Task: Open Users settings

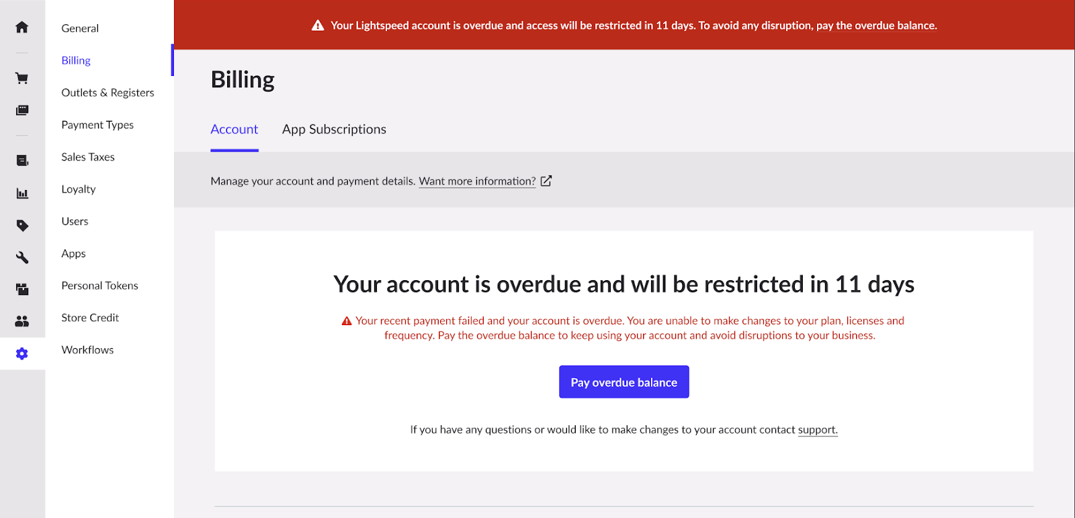Action: click(75, 221)
